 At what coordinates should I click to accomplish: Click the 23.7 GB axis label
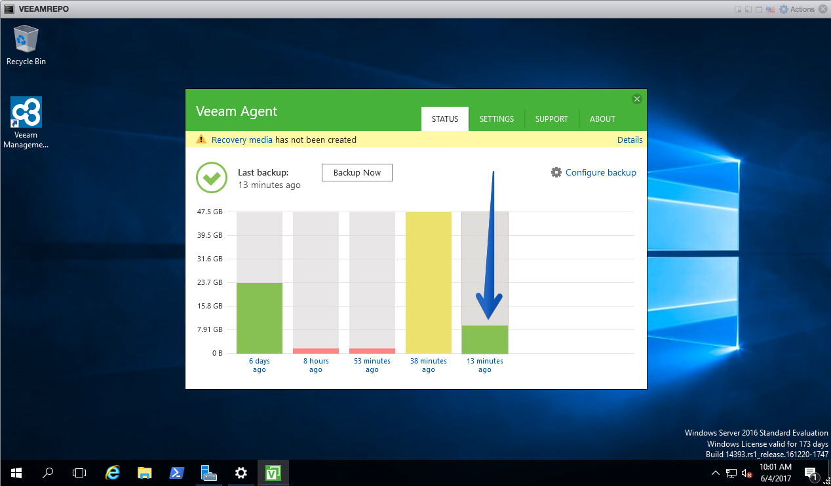pos(210,282)
